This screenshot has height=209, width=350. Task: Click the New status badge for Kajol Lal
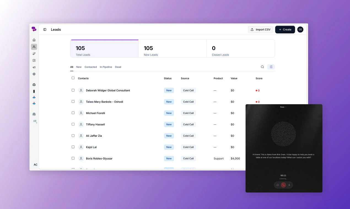pos(169,147)
